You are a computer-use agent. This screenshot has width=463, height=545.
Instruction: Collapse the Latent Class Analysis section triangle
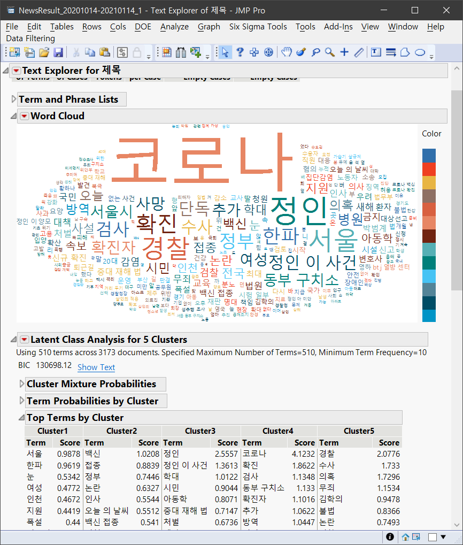pos(13,340)
